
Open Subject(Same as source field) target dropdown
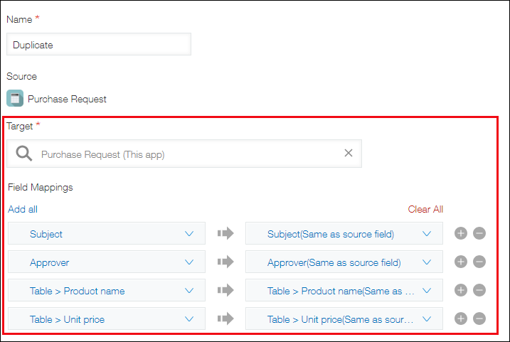point(344,233)
